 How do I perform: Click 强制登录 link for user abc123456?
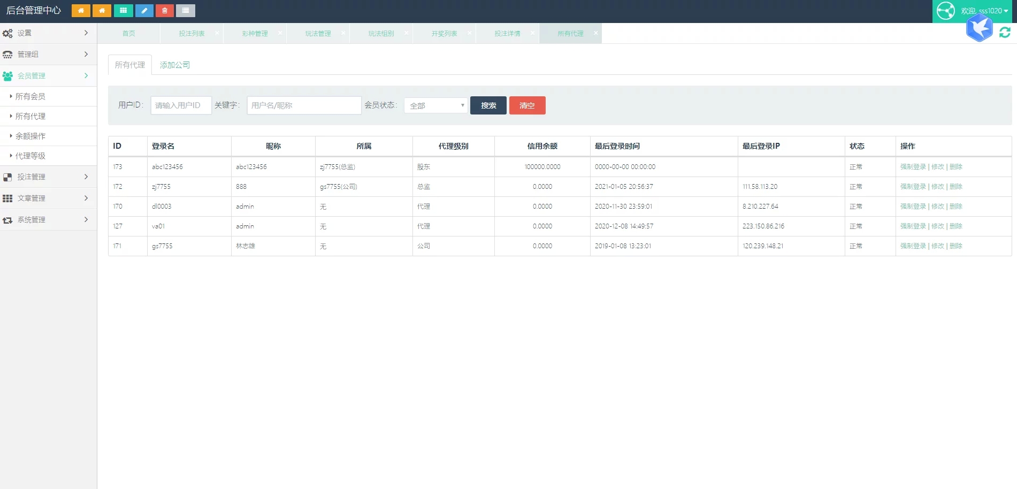click(913, 167)
